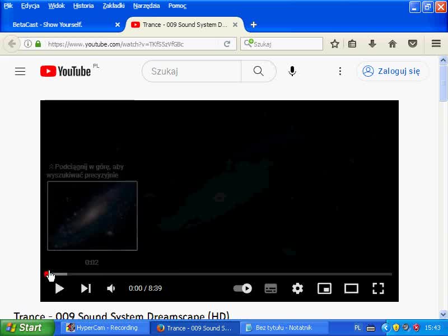This screenshot has height=336, width=448.
Task: Click the 15:43 system clock
Action: (x=432, y=328)
